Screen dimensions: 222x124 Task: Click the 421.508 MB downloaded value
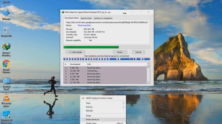click(x=94, y=32)
